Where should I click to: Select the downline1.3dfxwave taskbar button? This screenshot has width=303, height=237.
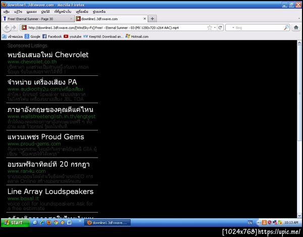(108, 223)
